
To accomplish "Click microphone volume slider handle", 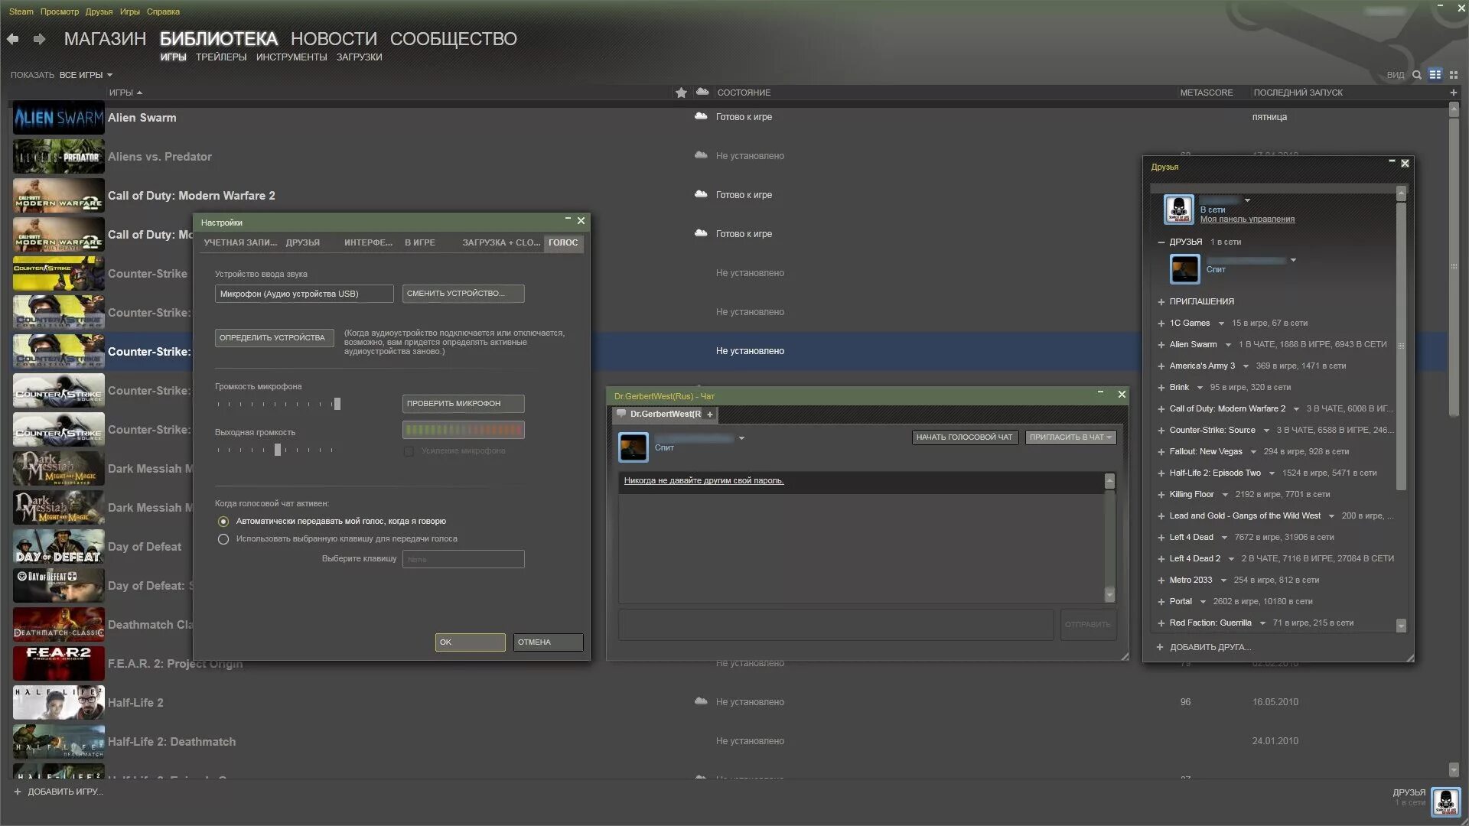I will click(x=337, y=404).
